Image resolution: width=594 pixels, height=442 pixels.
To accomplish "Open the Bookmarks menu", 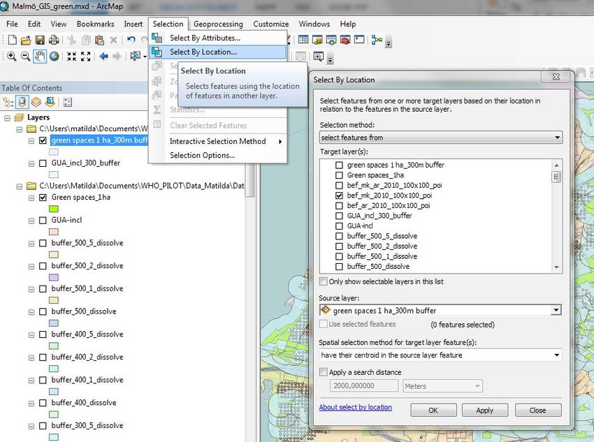I will 96,24.
